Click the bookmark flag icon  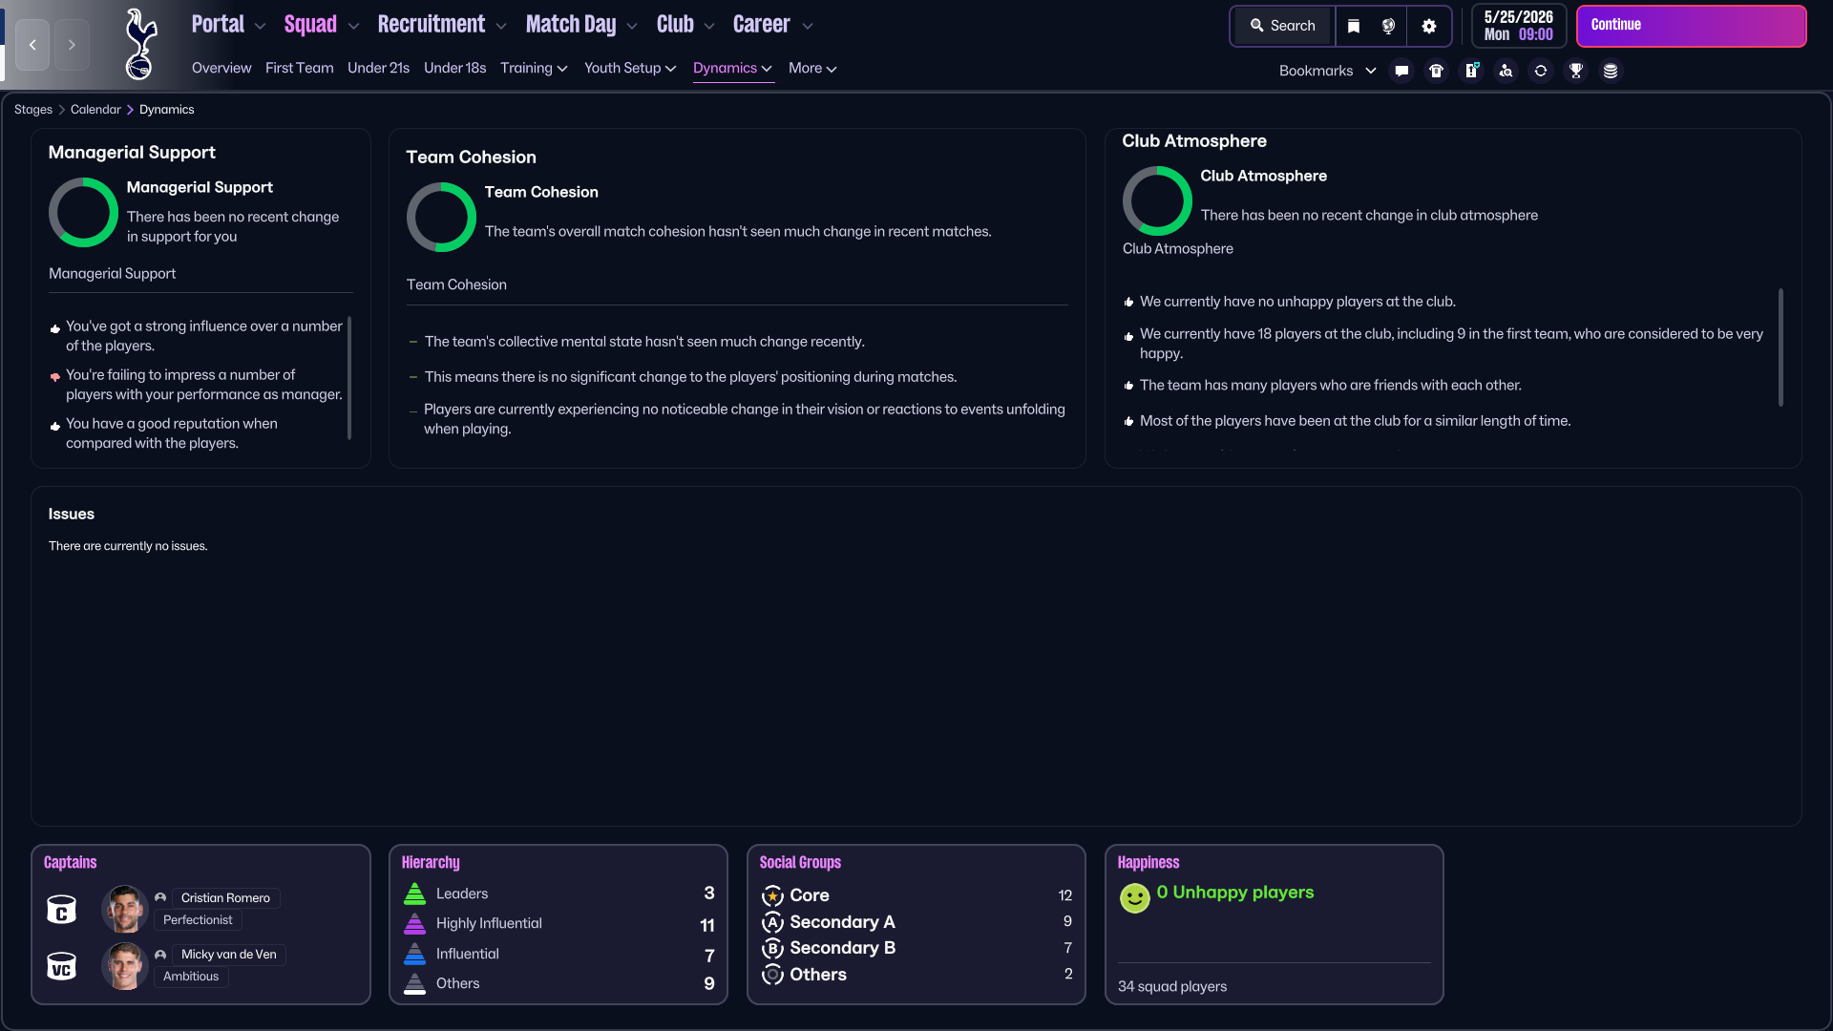[1353, 27]
